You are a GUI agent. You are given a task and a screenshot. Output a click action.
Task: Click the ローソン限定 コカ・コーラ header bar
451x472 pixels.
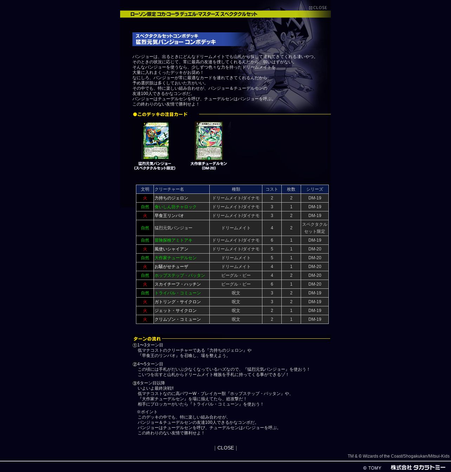click(225, 14)
